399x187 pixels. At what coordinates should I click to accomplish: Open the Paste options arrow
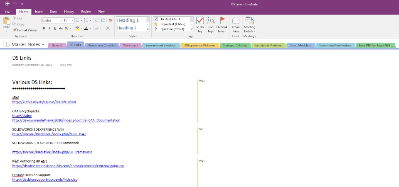click(6, 31)
